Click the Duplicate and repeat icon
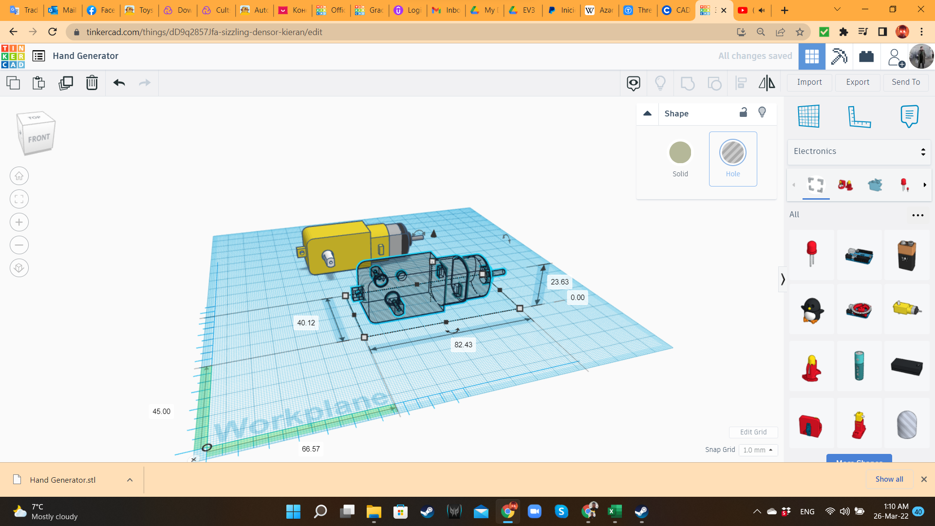This screenshot has height=526, width=935. 65,83
